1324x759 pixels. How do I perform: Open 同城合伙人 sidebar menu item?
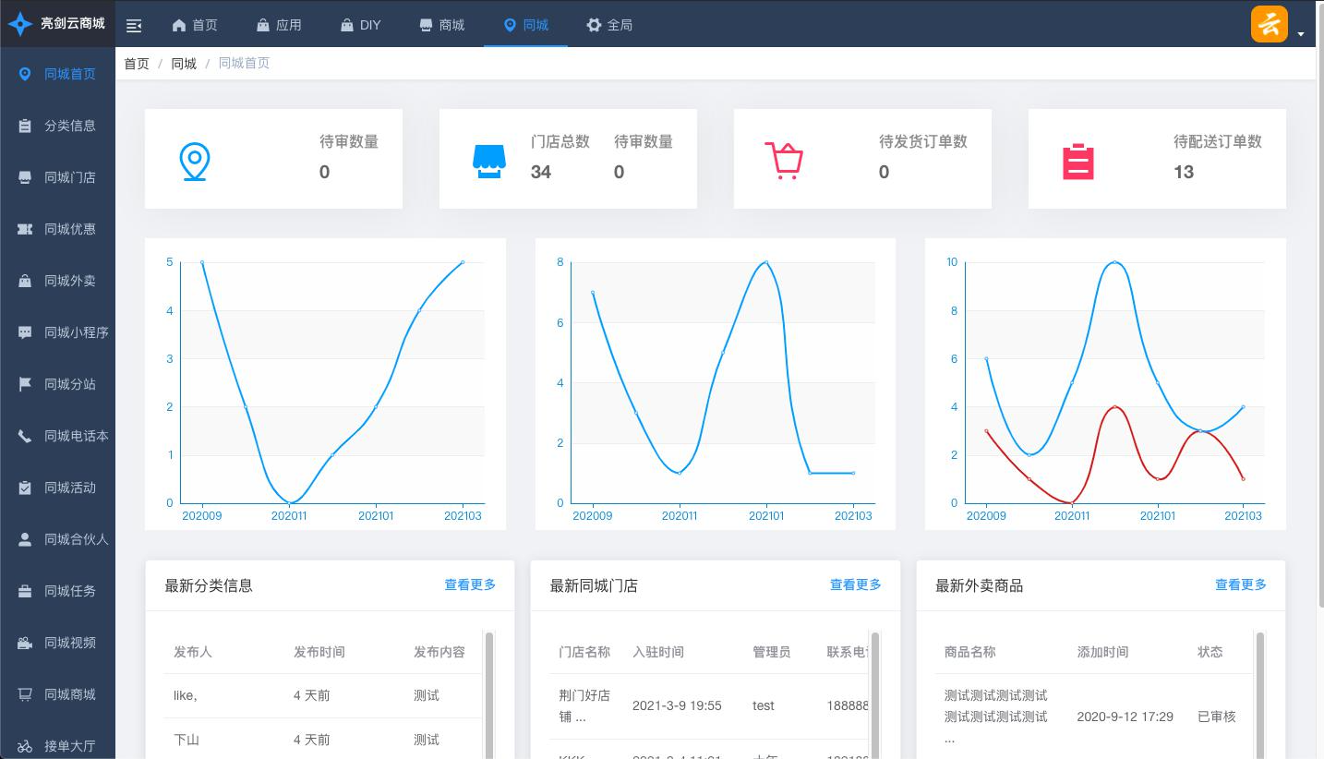(x=57, y=539)
